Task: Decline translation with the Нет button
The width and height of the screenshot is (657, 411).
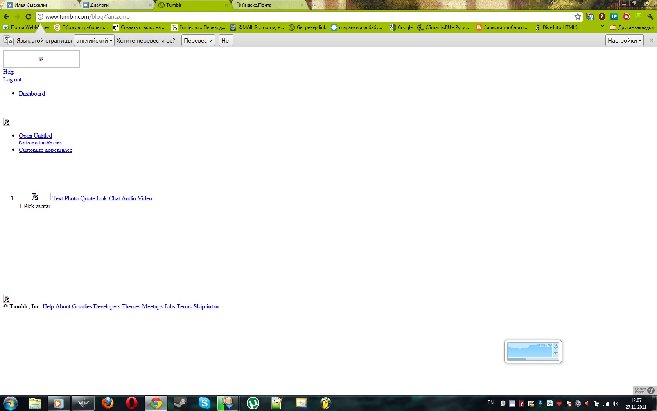Action: (226, 41)
